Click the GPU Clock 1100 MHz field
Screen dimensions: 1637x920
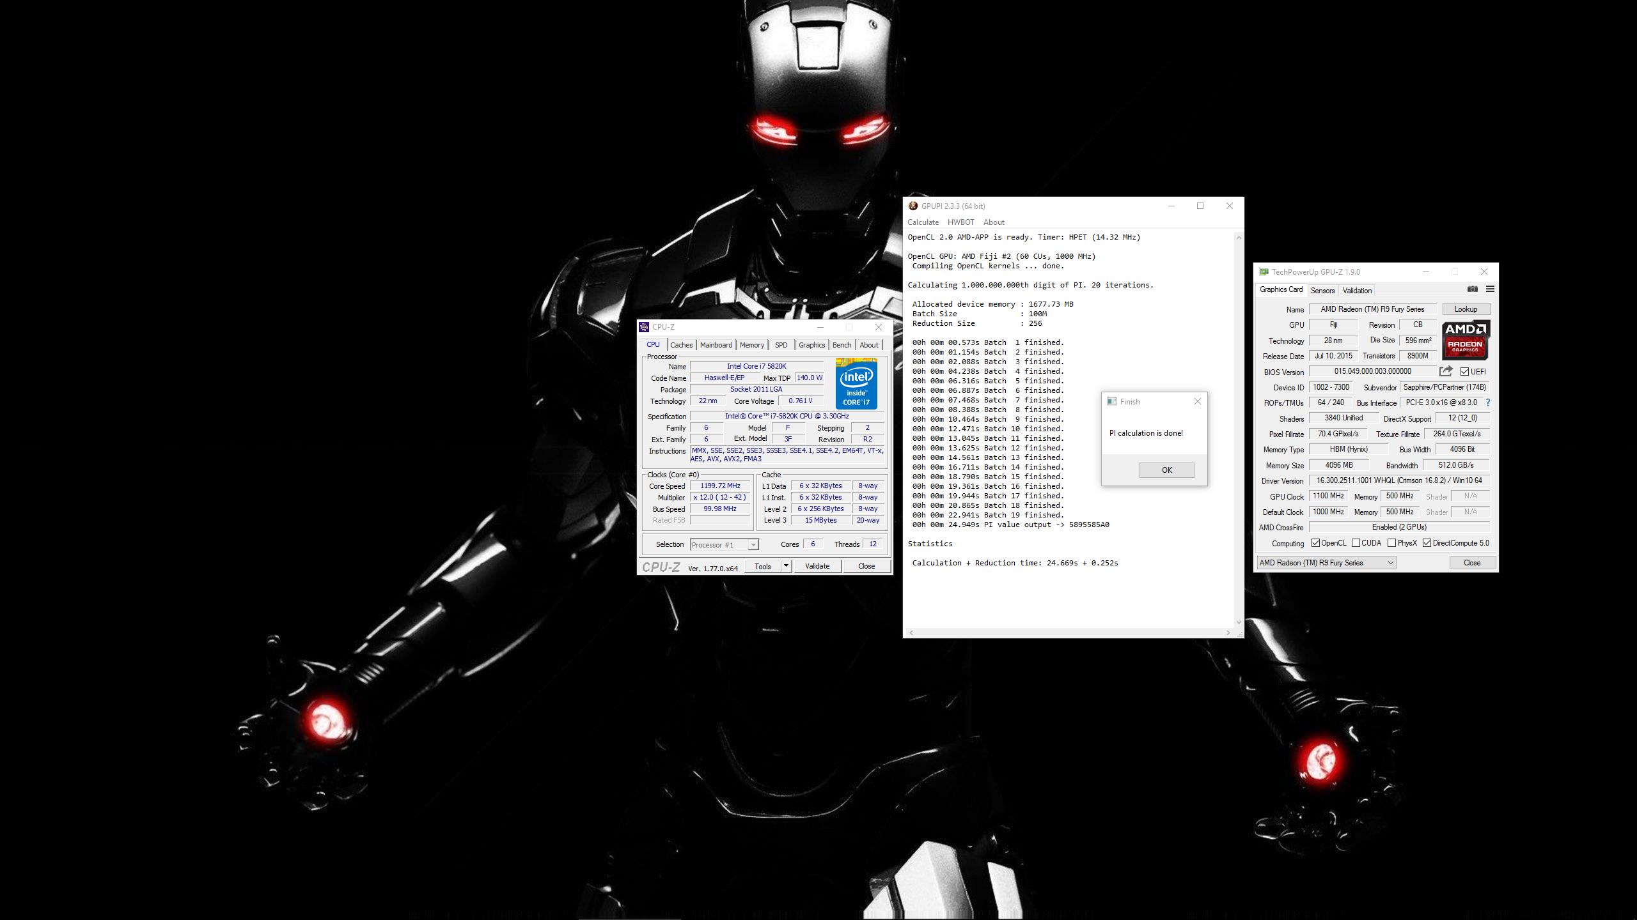1328,496
